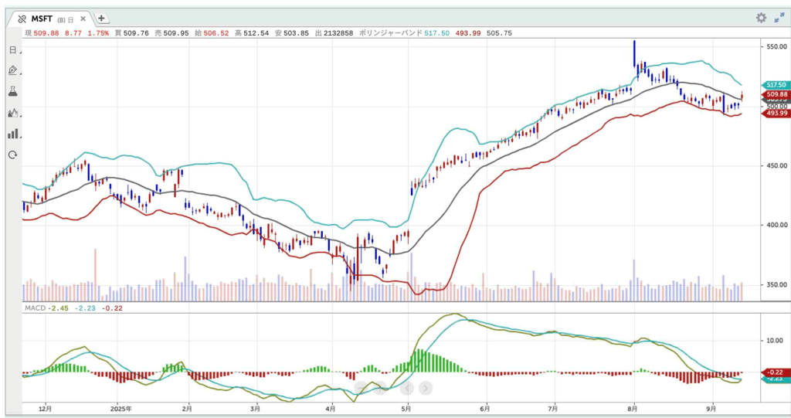The width and height of the screenshot is (791, 418).
Task: Toggle the chain link icon on MSFT tab
Action: (22, 18)
